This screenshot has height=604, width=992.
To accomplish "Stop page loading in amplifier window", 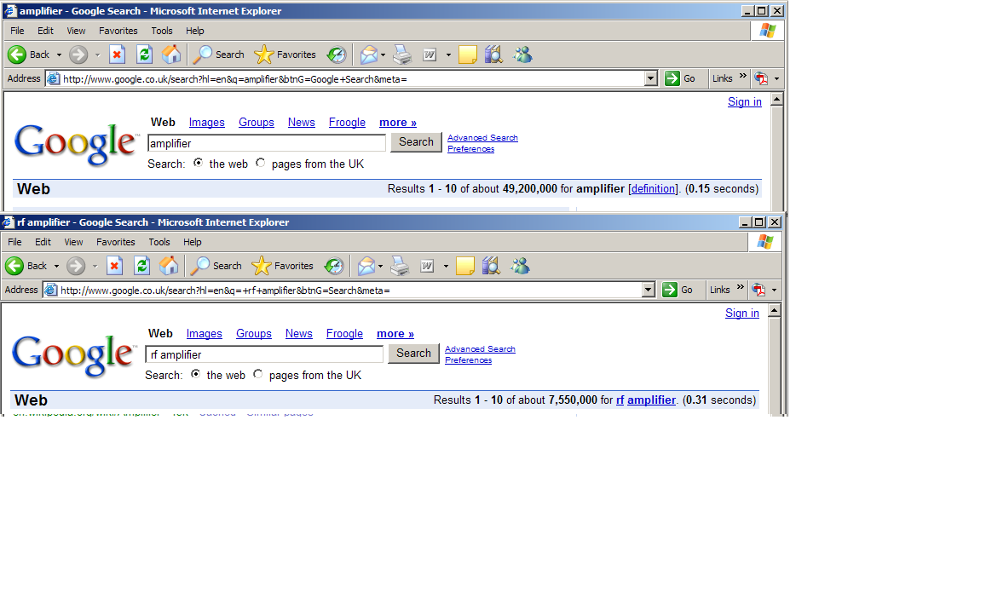I will tap(117, 55).
